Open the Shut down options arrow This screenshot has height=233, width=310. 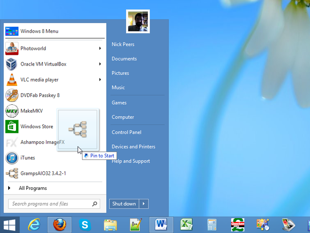(x=144, y=204)
